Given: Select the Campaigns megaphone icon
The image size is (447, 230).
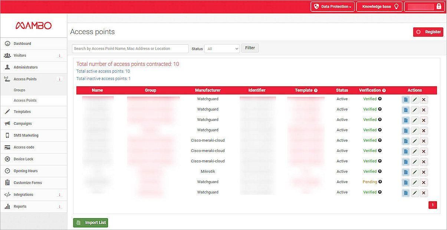Looking at the screenshot, I should (x=7, y=124).
